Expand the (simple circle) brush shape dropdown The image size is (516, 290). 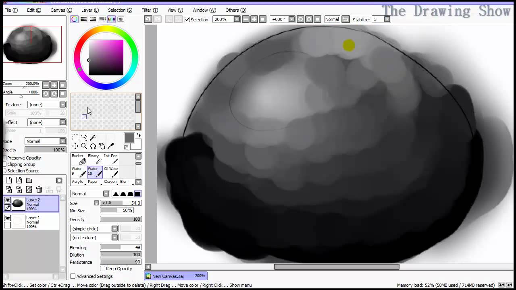(x=114, y=229)
